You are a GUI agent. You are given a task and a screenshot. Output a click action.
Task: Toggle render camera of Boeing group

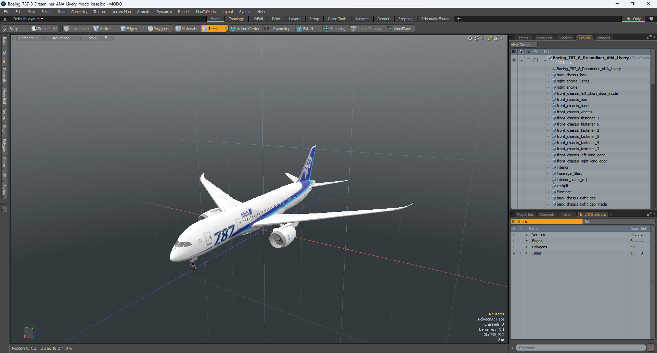click(521, 60)
